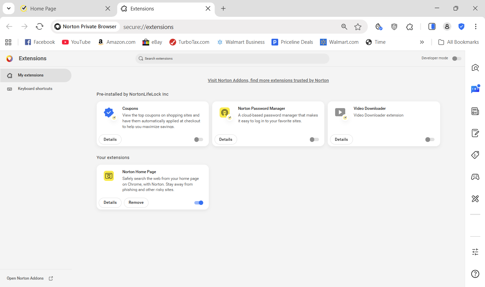Reload the page
This screenshot has width=485, height=287.
(39, 27)
